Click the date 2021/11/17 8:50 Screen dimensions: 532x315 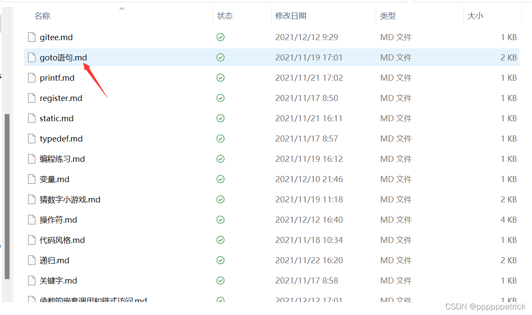(x=307, y=98)
